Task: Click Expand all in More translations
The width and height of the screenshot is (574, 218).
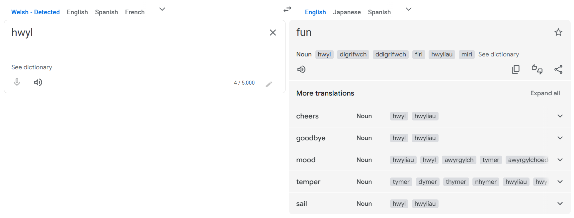Action: (545, 93)
